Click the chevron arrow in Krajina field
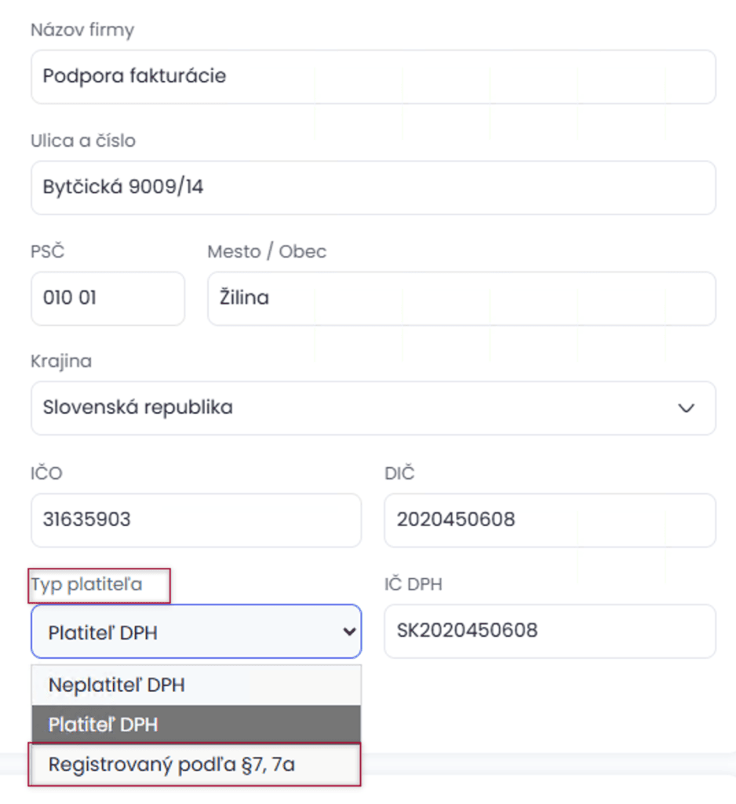The image size is (736, 804). [x=686, y=408]
